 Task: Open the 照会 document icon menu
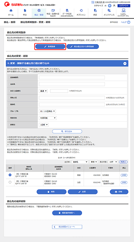[x=25, y=11]
